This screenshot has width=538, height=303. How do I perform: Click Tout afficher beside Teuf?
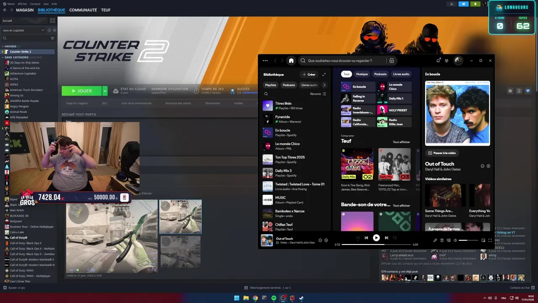[401, 142]
